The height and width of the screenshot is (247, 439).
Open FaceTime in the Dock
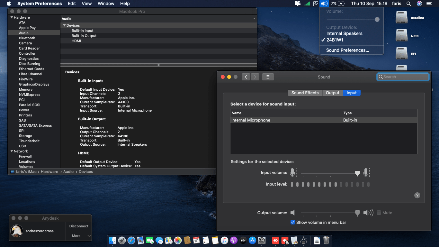click(x=150, y=240)
